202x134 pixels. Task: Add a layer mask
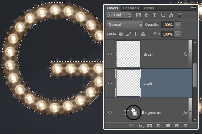[x=150, y=126]
